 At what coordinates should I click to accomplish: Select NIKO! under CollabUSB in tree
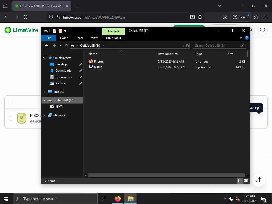[x=59, y=107]
